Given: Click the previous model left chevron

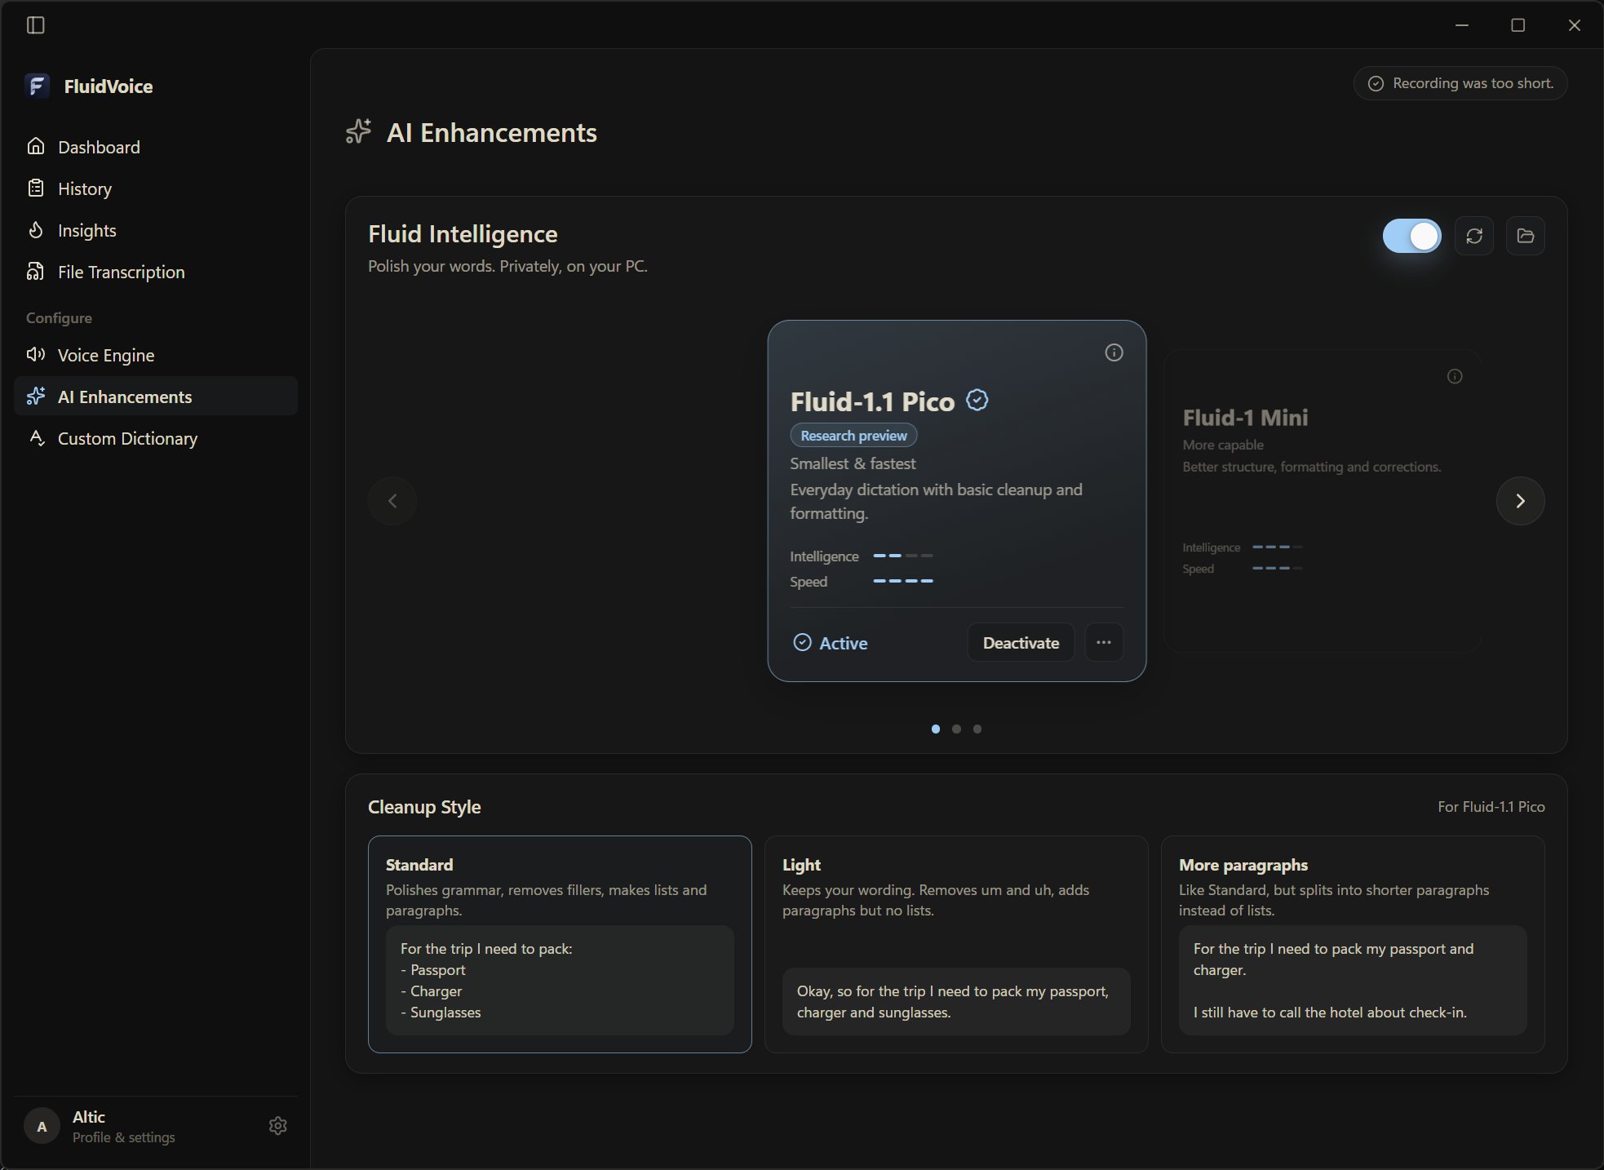Looking at the screenshot, I should click(x=392, y=501).
